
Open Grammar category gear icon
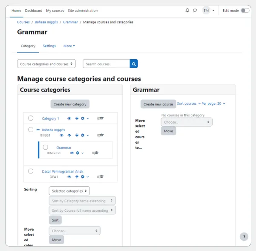(78, 153)
